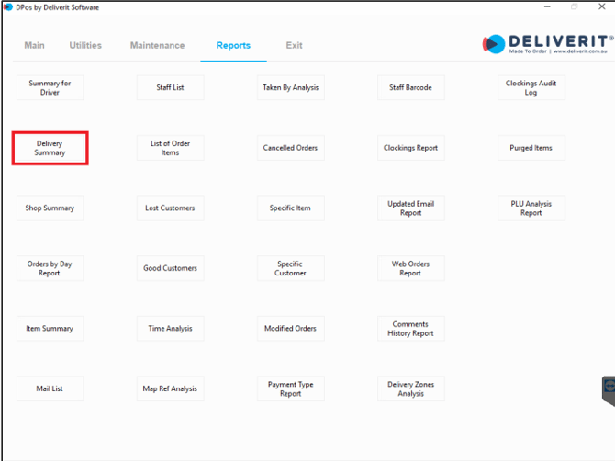
Task: Open the Delivery Zones Analysis report
Action: (x=410, y=388)
